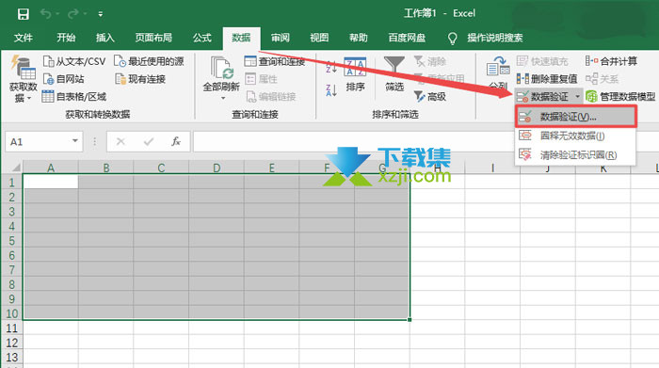The image size is (659, 368).
Task: Click the formula bar cancel X icon
Action: coord(121,142)
